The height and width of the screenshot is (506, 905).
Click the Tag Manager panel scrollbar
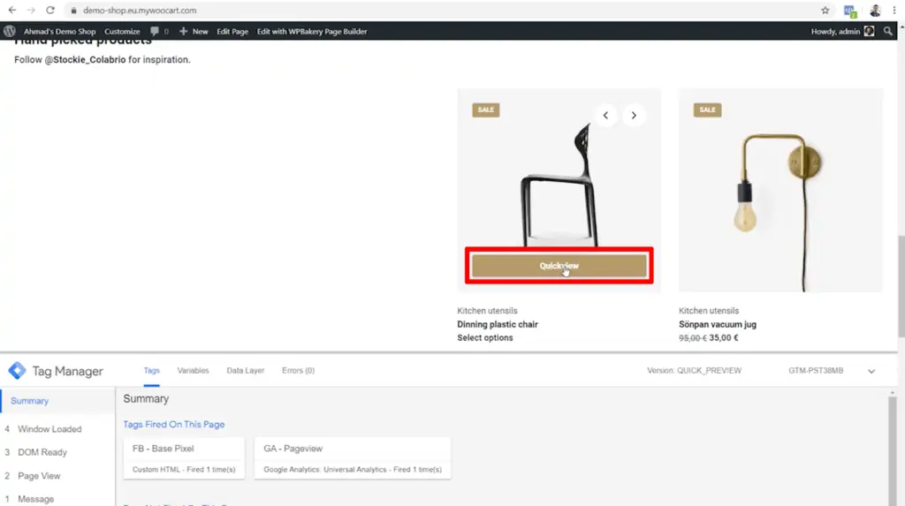tap(893, 450)
